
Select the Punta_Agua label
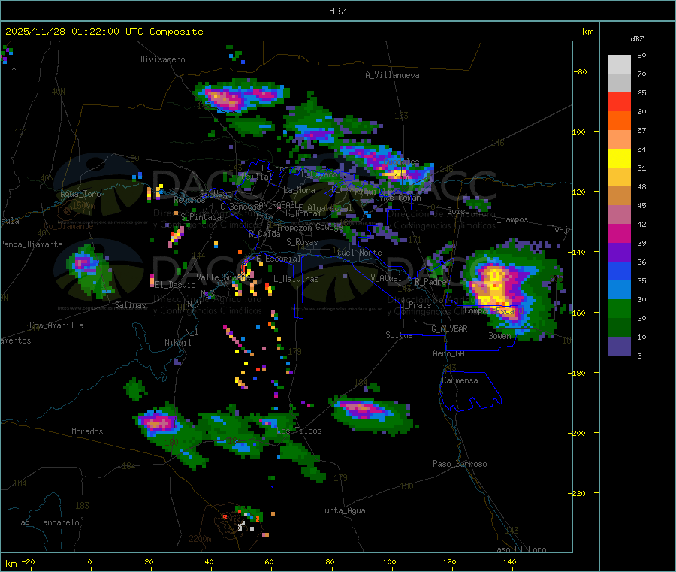343,510
